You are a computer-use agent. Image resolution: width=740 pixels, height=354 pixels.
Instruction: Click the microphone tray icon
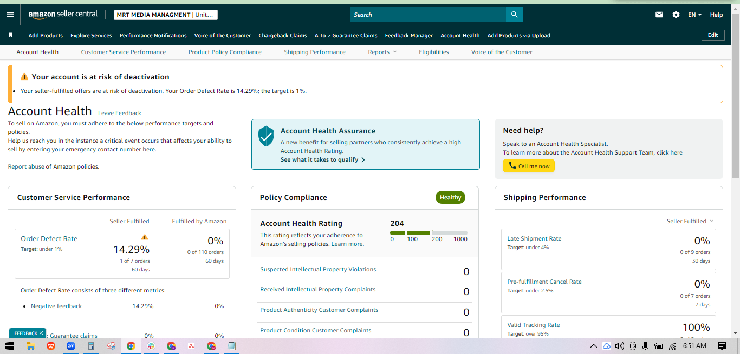point(645,346)
